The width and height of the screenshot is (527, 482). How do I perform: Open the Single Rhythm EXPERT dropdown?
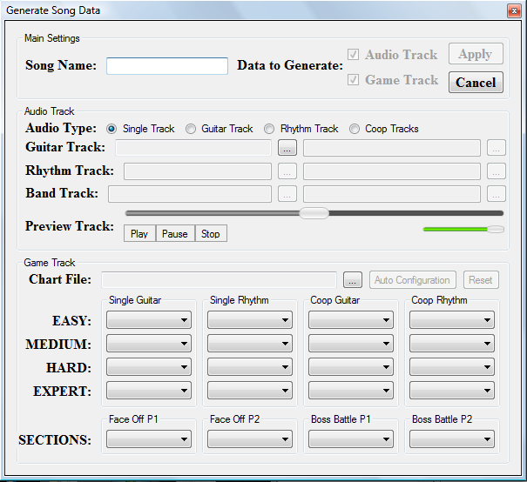click(x=250, y=391)
